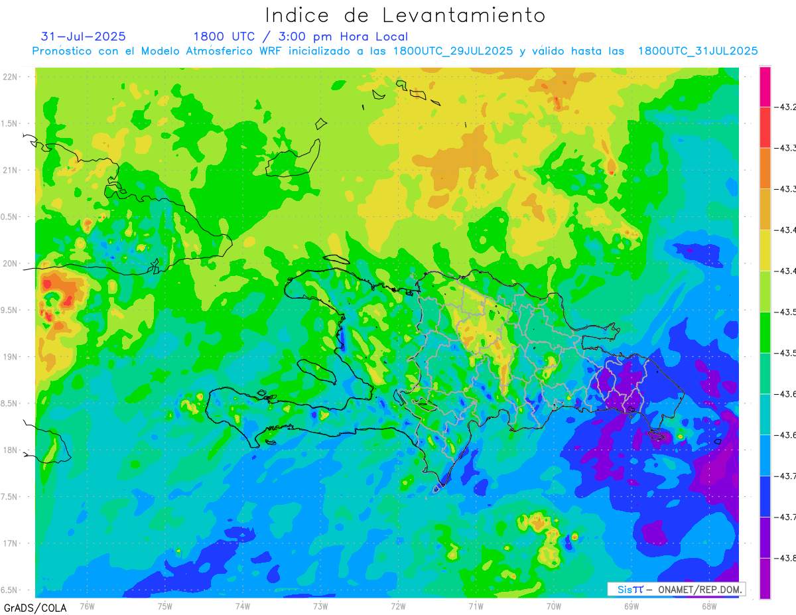Screen dimensions: 796x615
Task: Click the '74W' longitude label
Action: click(243, 606)
